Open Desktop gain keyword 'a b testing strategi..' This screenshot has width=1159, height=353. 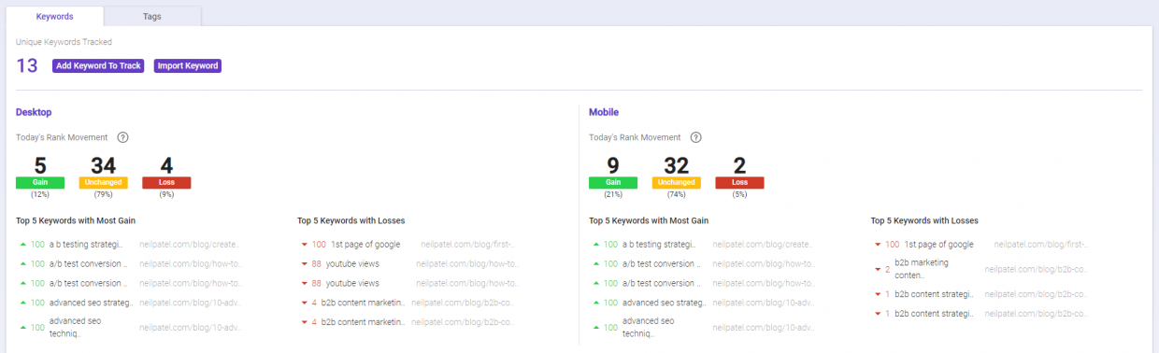click(86, 244)
